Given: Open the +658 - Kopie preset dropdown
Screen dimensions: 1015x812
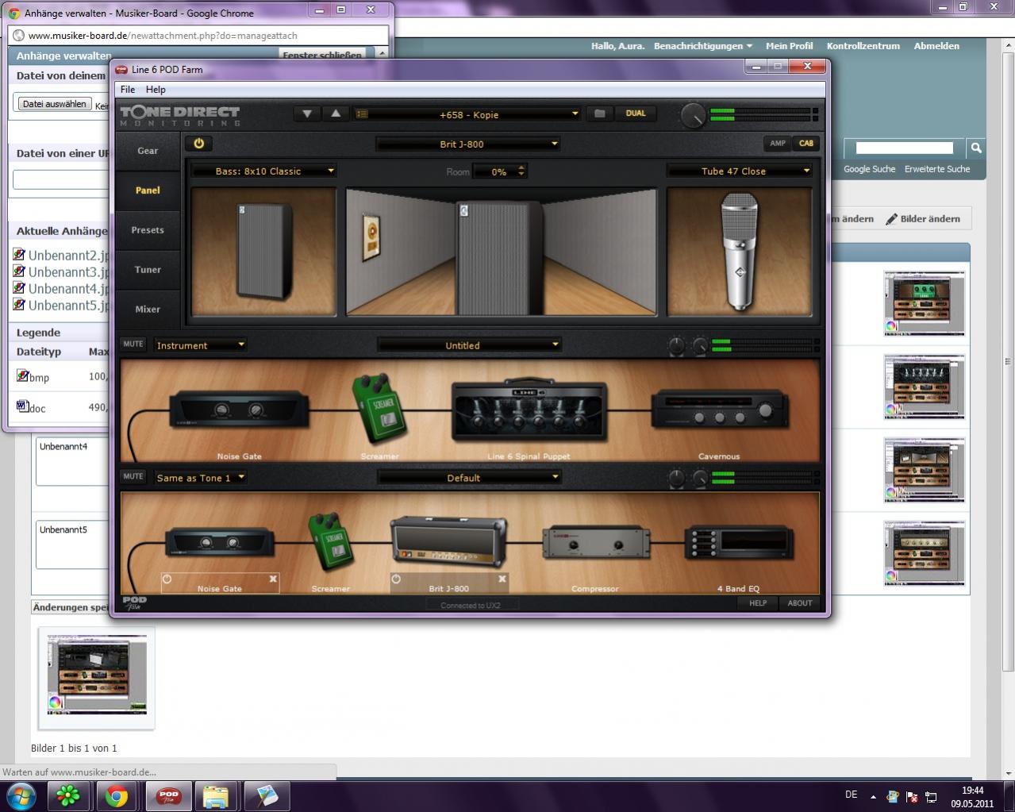Looking at the screenshot, I should (x=468, y=114).
